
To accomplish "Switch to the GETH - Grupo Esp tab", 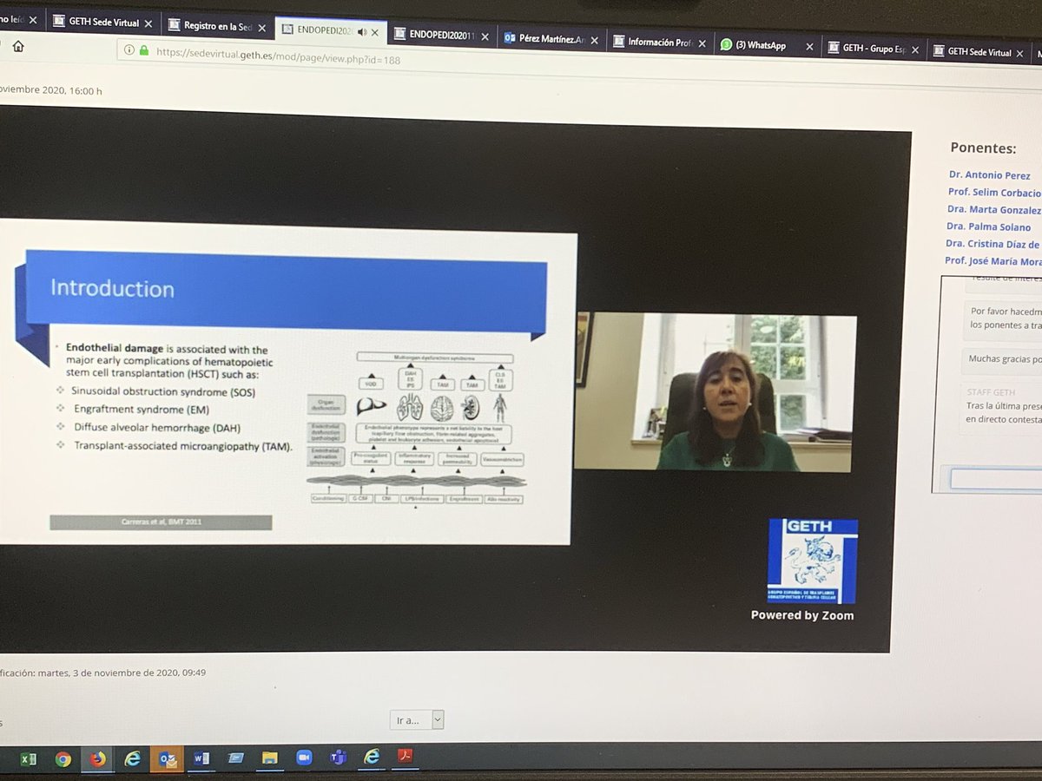I will point(873,49).
